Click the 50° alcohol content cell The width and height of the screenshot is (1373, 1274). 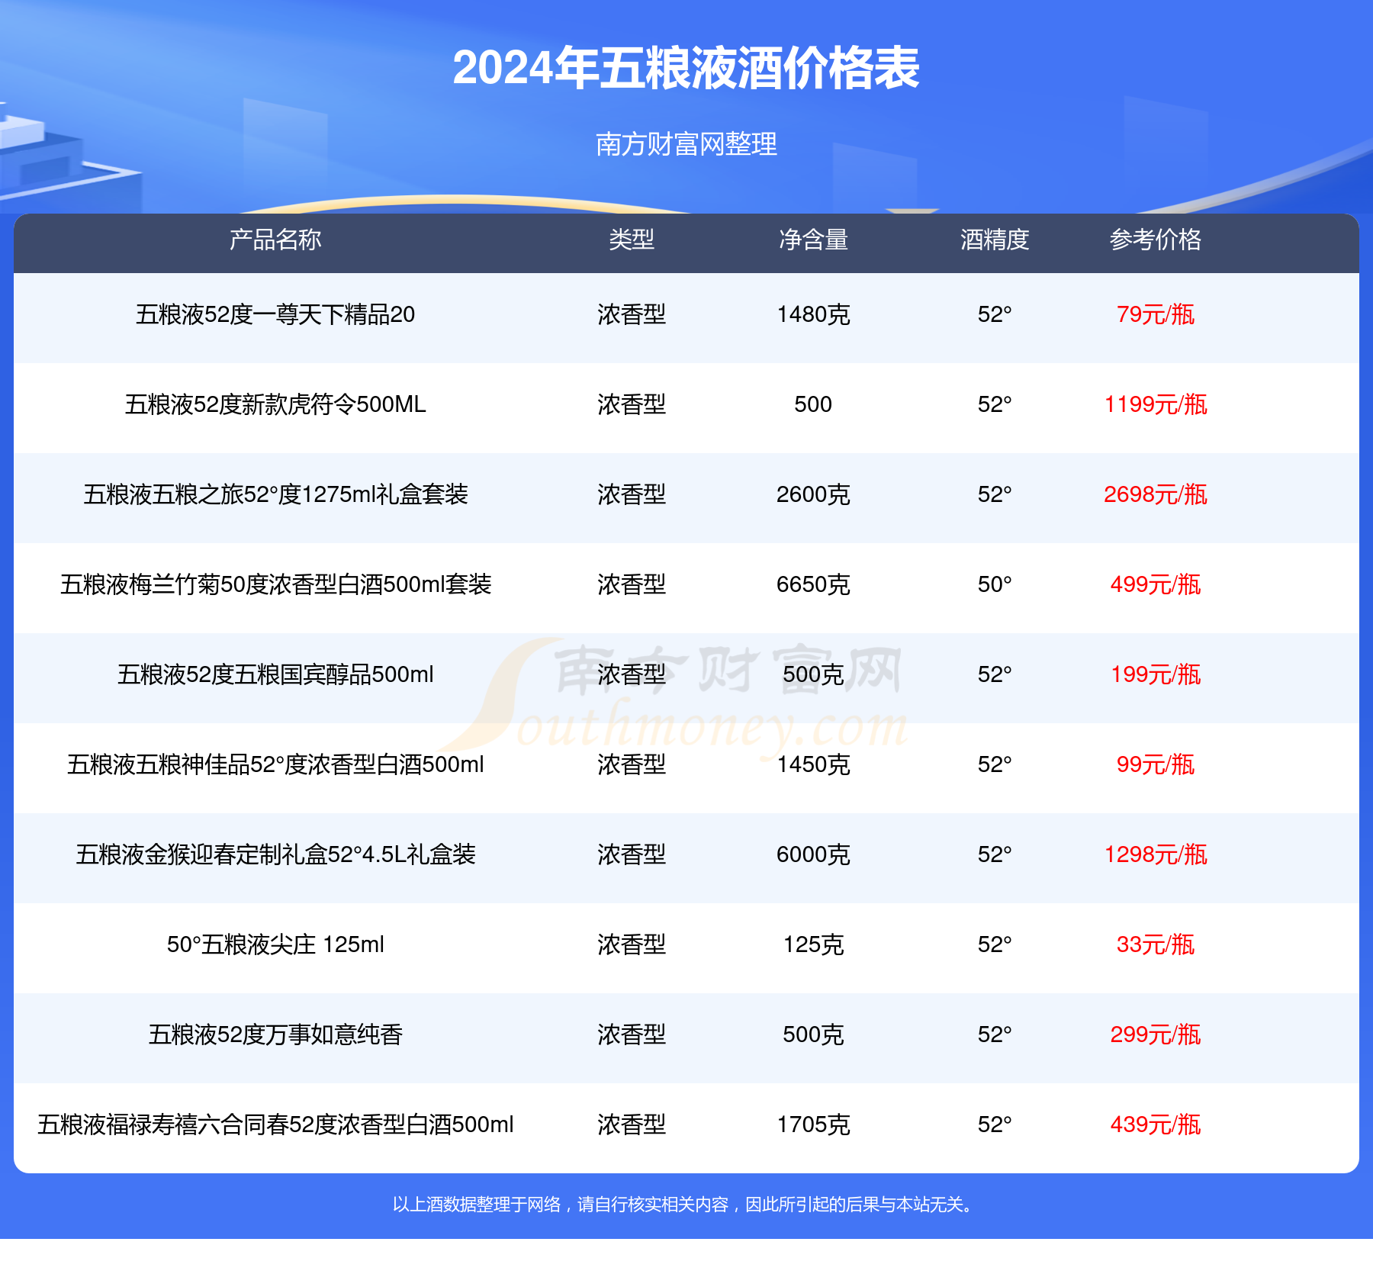click(x=995, y=584)
